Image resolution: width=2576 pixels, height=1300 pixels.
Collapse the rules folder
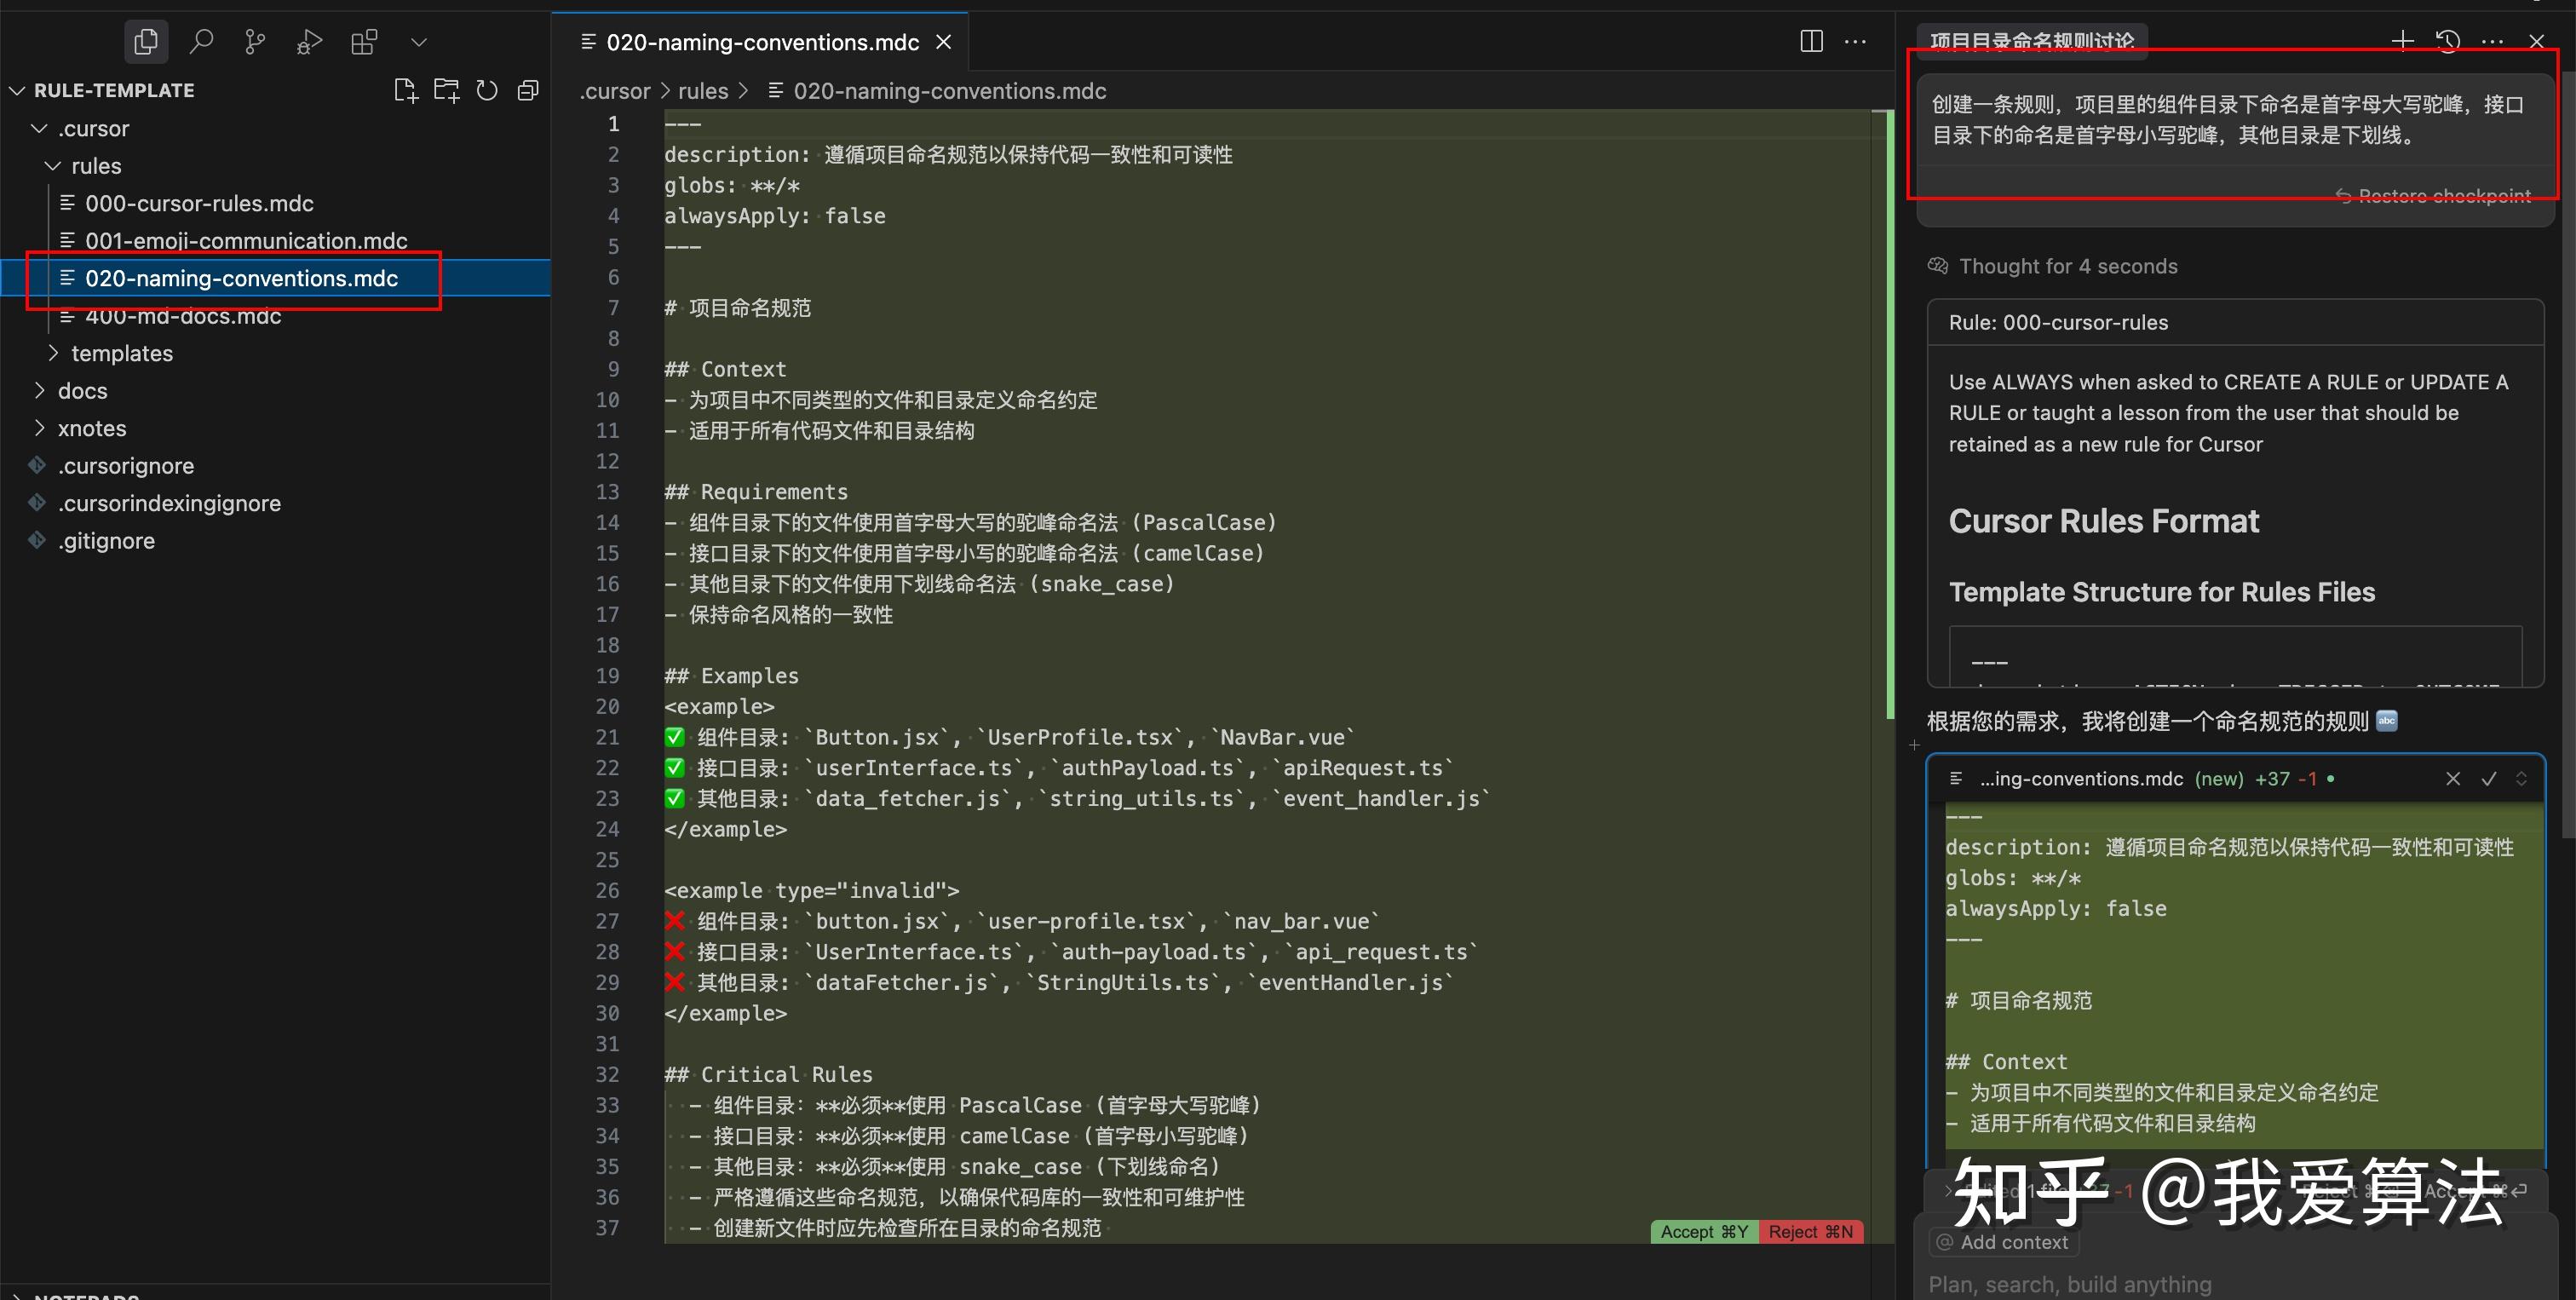click(96, 166)
